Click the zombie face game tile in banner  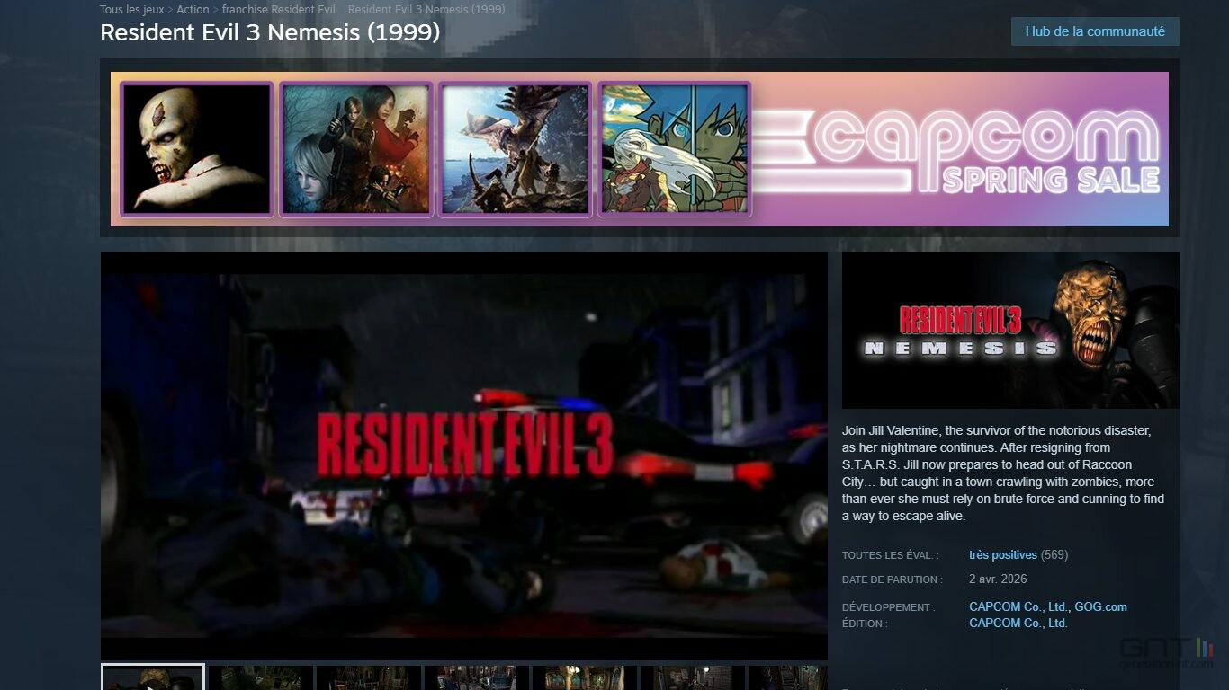click(x=197, y=149)
